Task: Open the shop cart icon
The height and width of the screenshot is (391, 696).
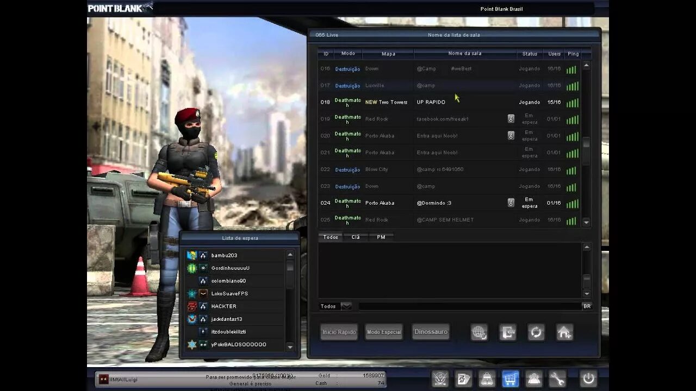Action: [x=510, y=379]
